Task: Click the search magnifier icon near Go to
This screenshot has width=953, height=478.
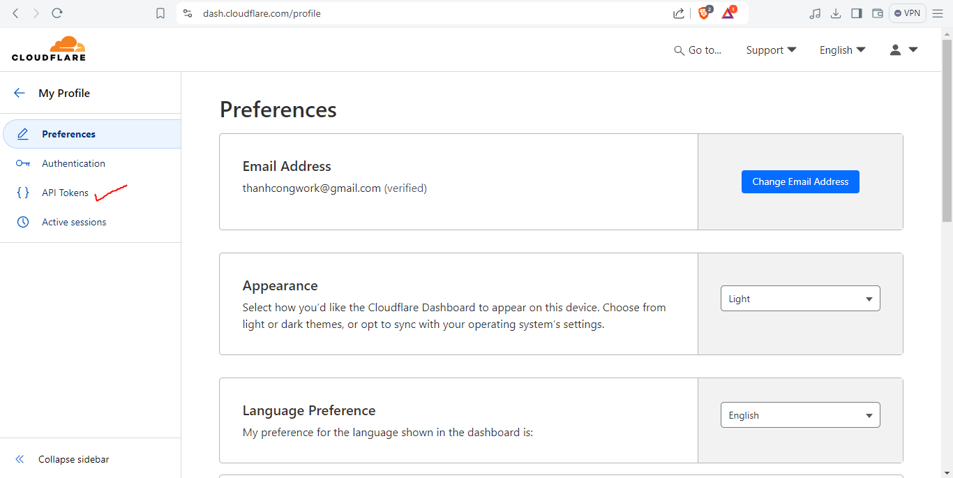Action: [x=679, y=50]
